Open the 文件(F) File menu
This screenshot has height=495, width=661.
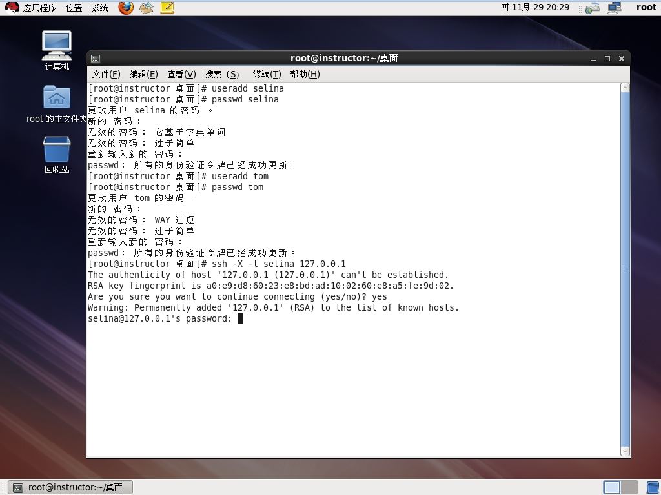pos(107,74)
